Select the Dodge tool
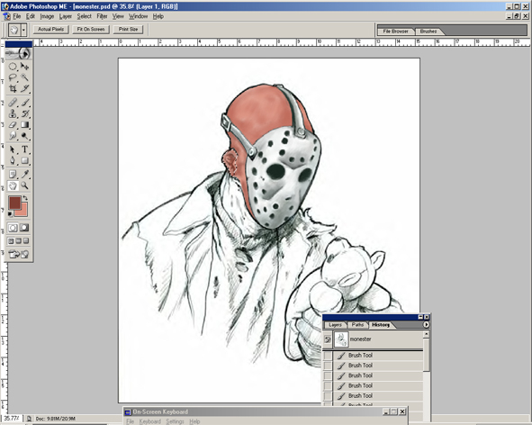This screenshot has width=532, height=425. [25, 136]
